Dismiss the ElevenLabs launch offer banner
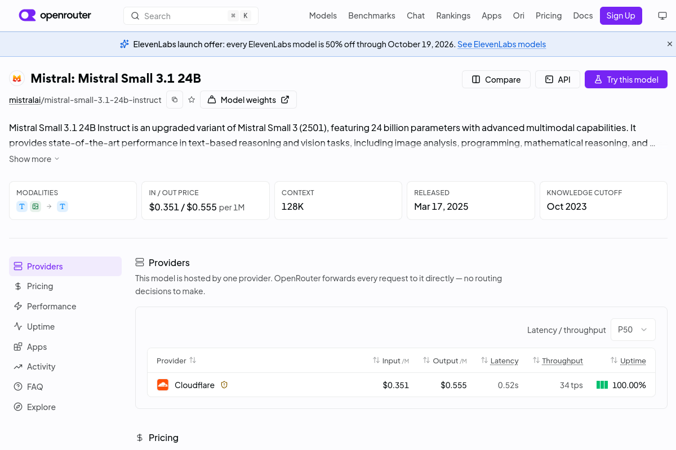Image resolution: width=676 pixels, height=450 pixels. click(670, 44)
